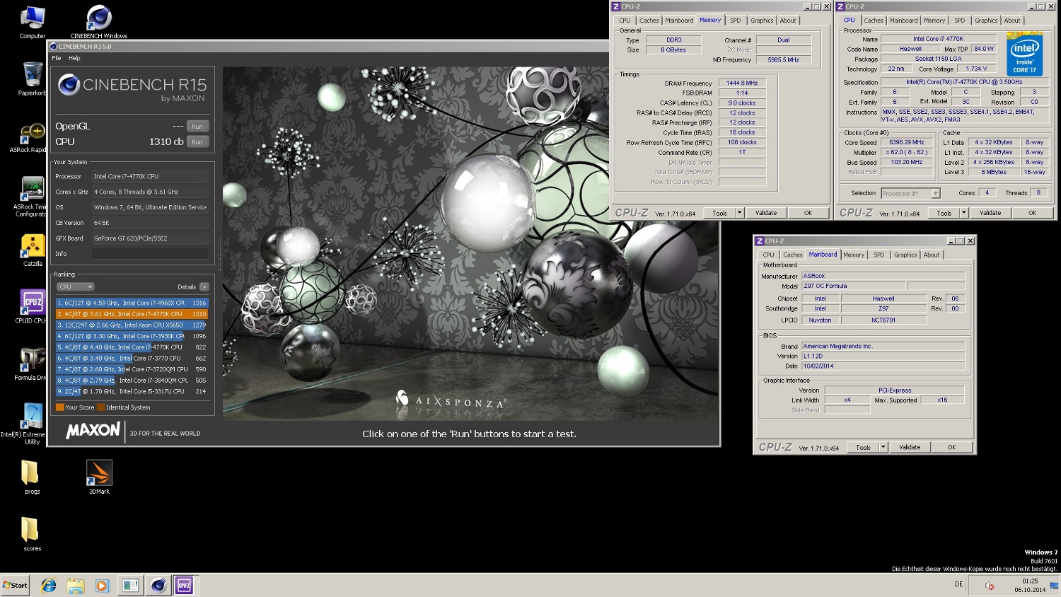Screen dimensions: 1061x597
Task: Click Validate in CPU tab CPU-Z window
Action: tap(990, 213)
